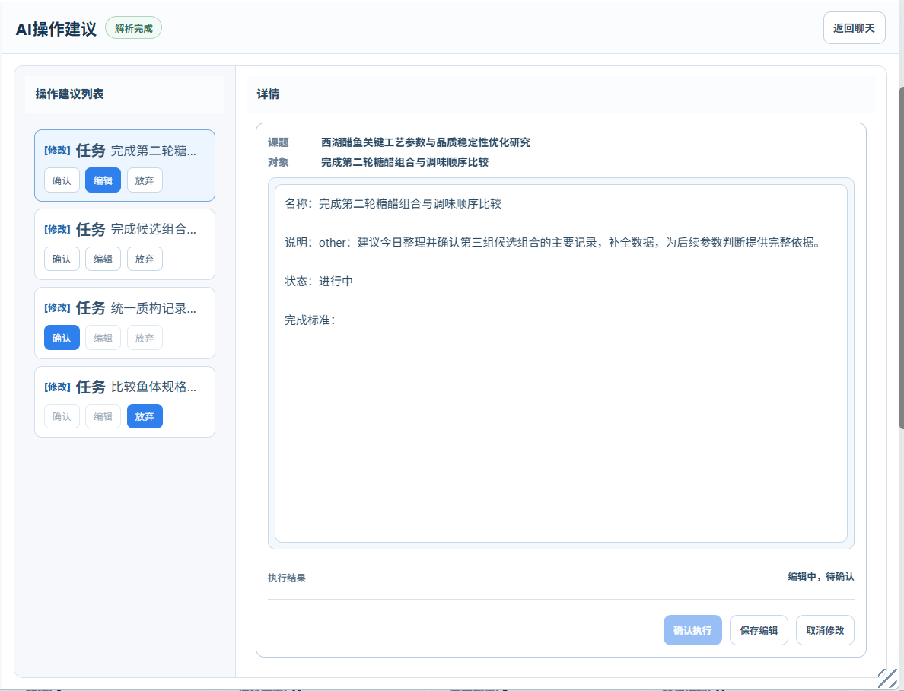Click the 确认执行 button

tap(692, 630)
